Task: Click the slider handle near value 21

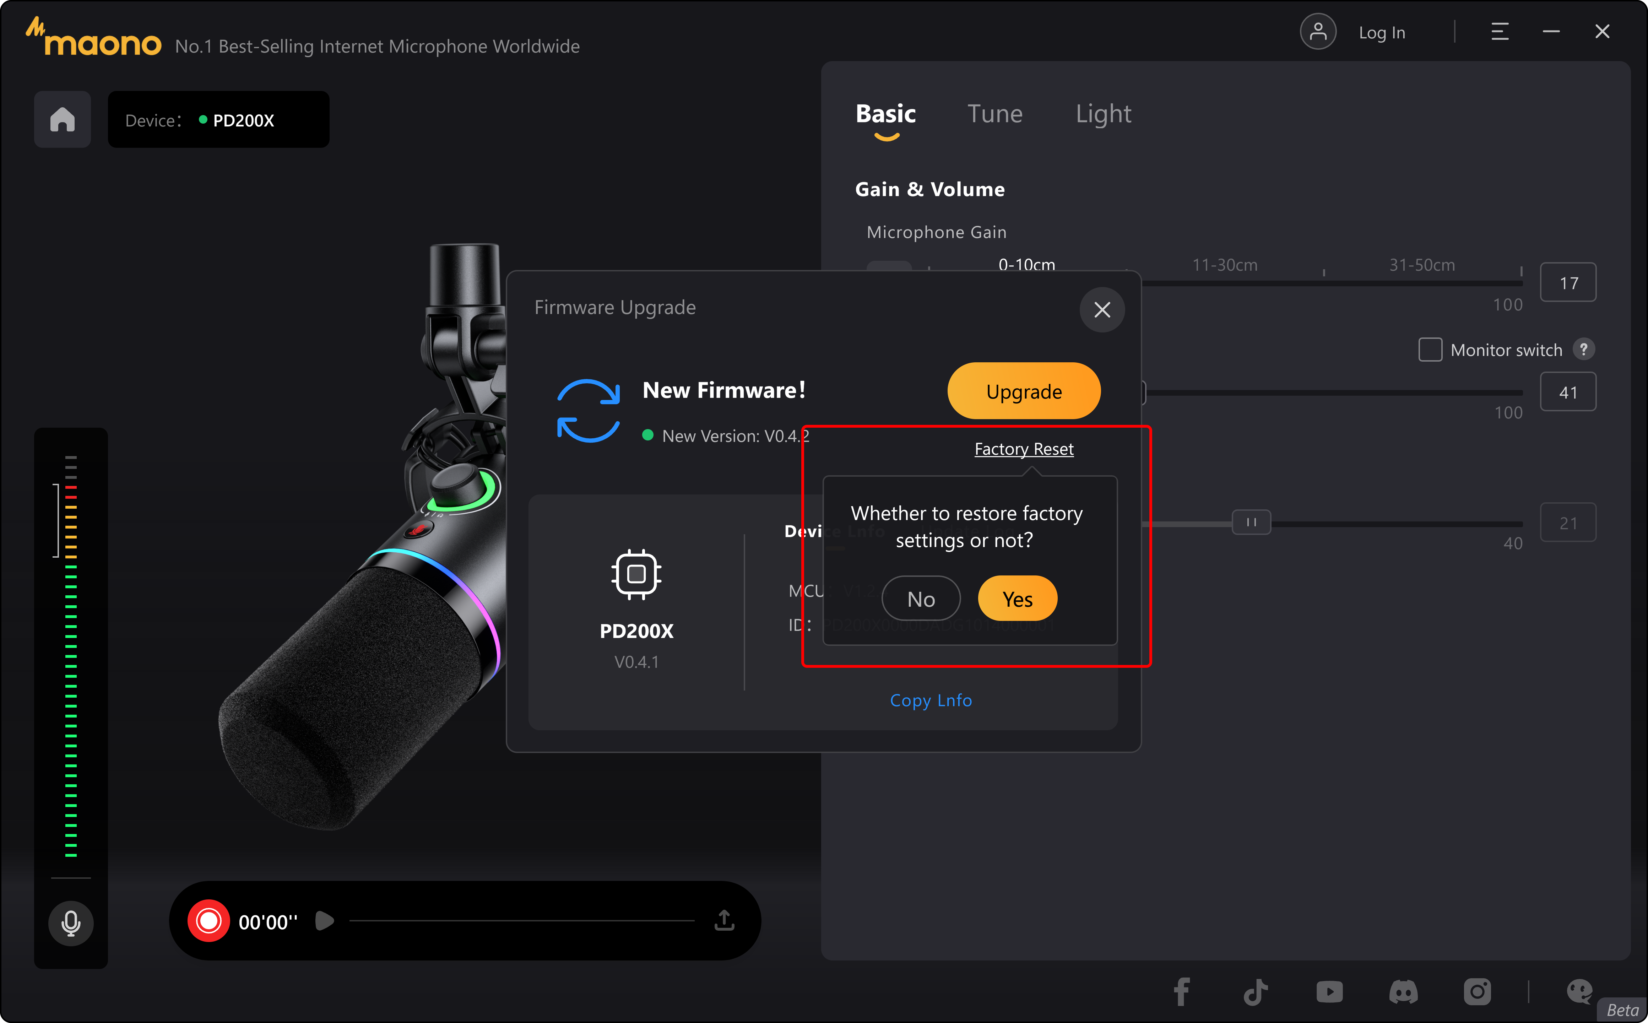Action: click(x=1251, y=522)
